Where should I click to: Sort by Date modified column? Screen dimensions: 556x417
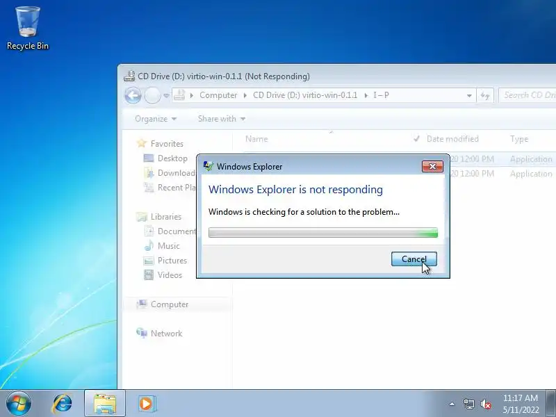[452, 139]
